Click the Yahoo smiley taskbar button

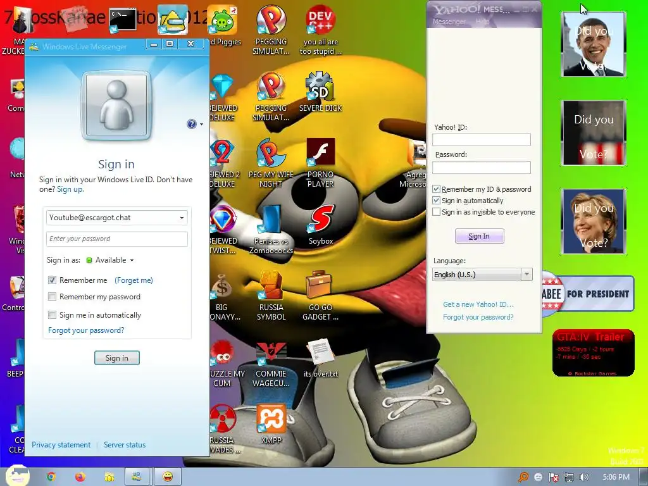click(x=167, y=477)
